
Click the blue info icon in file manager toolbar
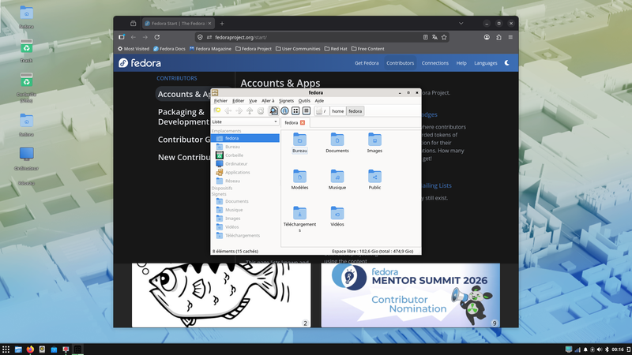(284, 110)
